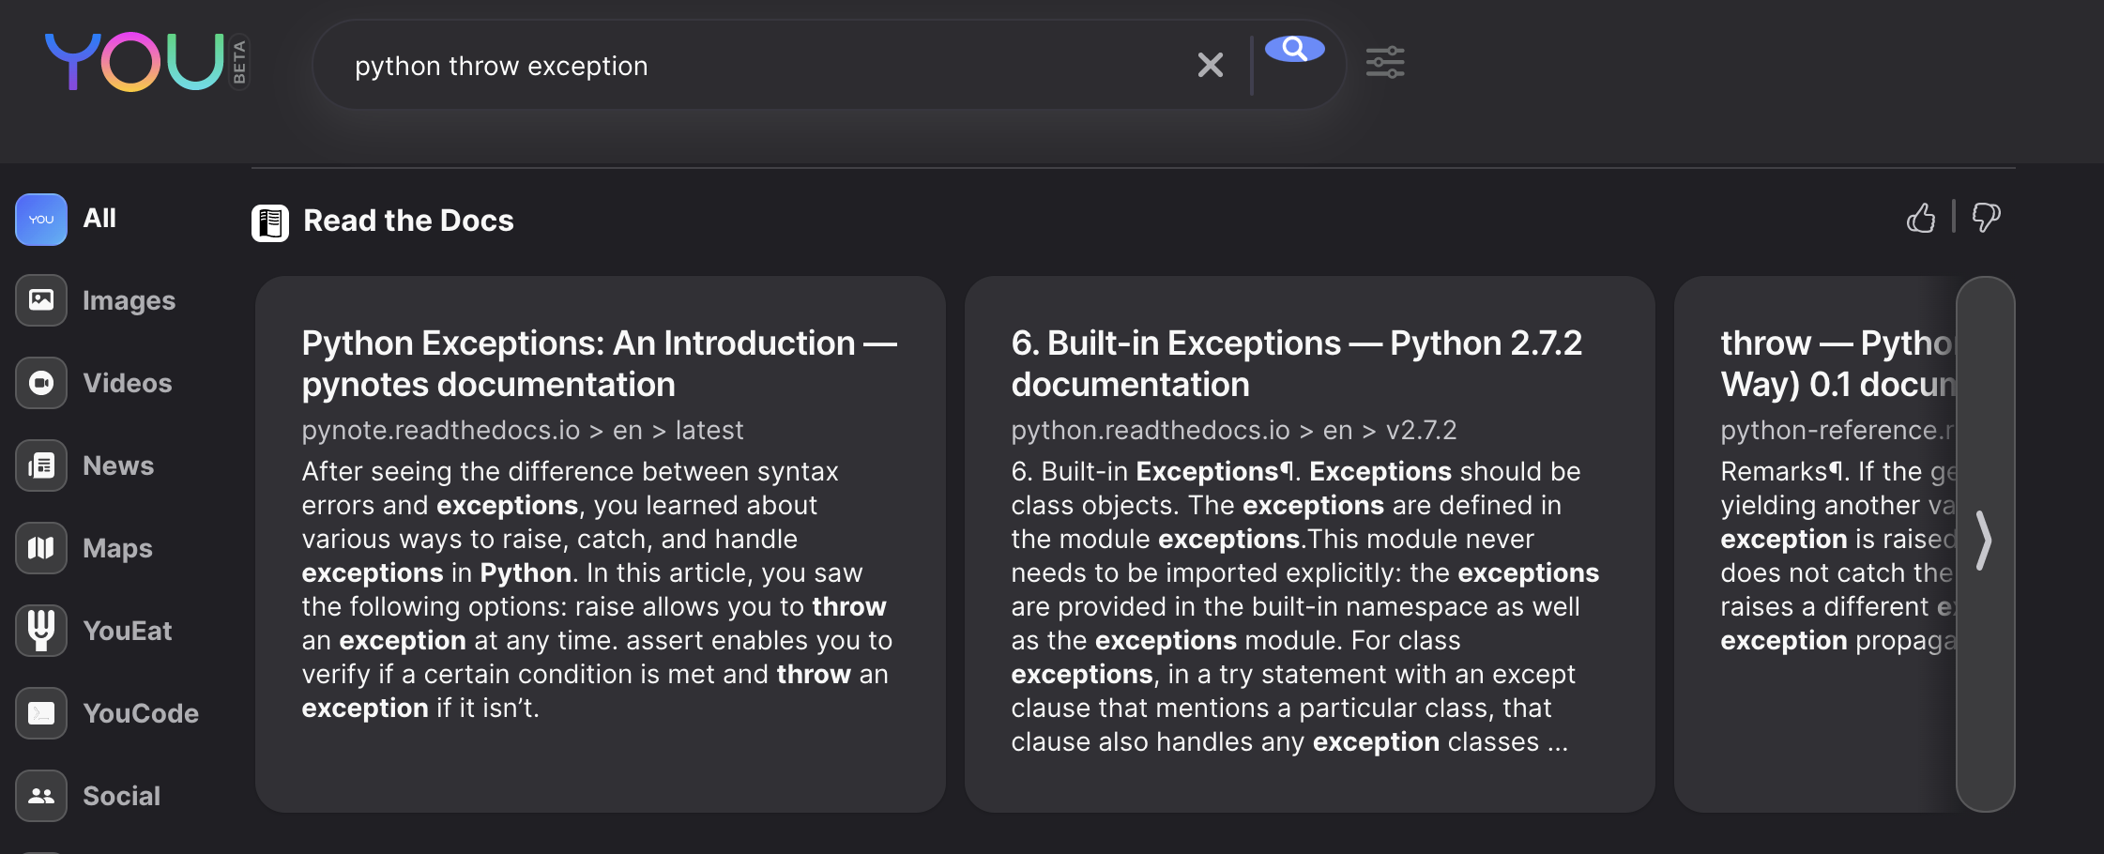Image resolution: width=2104 pixels, height=854 pixels.
Task: Switch to YouEat label
Action: tap(128, 631)
